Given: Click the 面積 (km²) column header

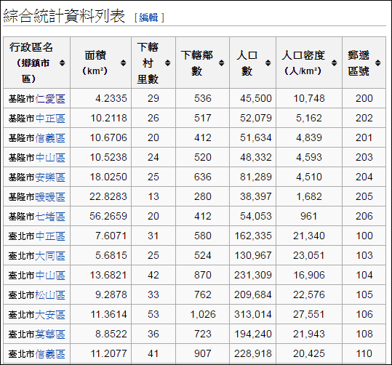Looking at the screenshot, I should coord(101,63).
